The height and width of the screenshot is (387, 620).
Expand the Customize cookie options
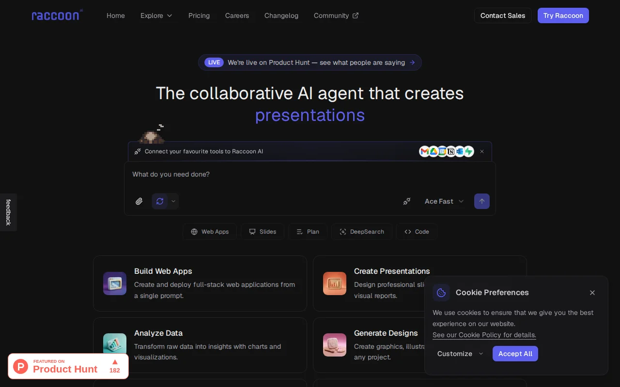coord(460,354)
